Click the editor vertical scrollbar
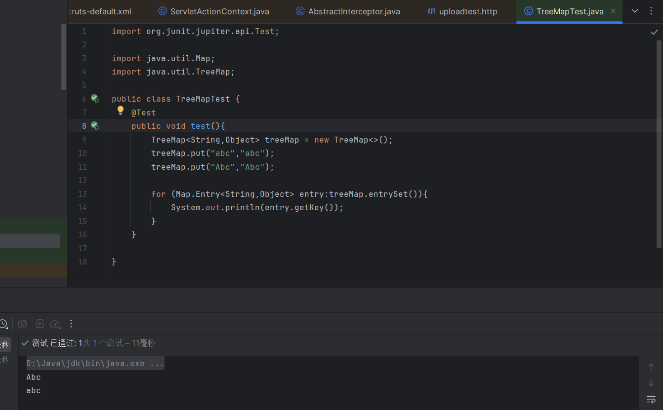This screenshot has height=410, width=663. 659,143
